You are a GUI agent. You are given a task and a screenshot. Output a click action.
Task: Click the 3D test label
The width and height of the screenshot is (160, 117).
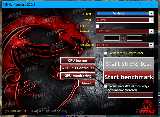(x=86, y=14)
